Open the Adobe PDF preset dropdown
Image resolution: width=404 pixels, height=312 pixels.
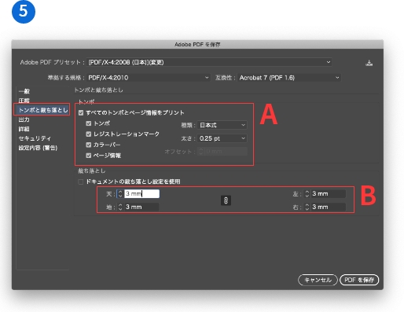[x=209, y=62]
